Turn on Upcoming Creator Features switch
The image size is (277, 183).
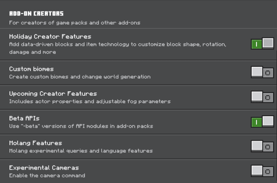pyautogui.click(x=262, y=97)
